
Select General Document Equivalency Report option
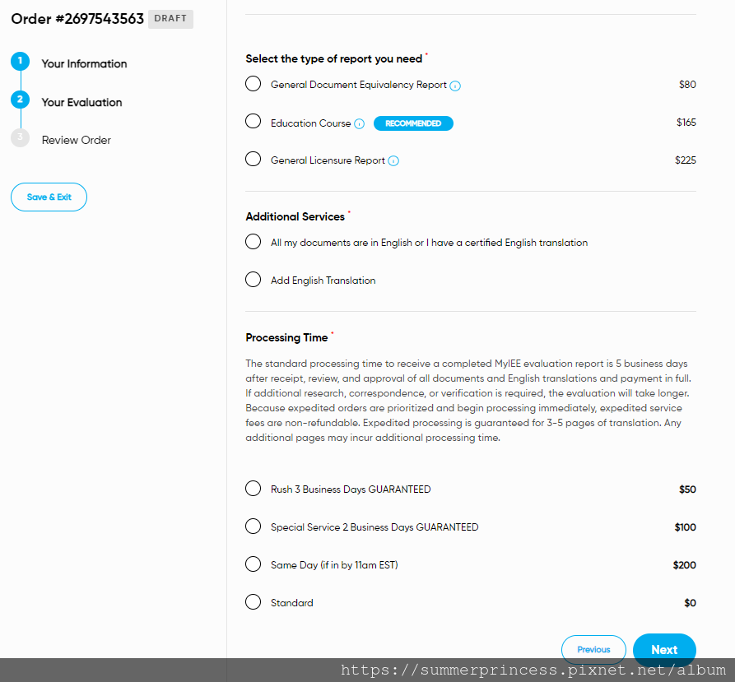[254, 84]
